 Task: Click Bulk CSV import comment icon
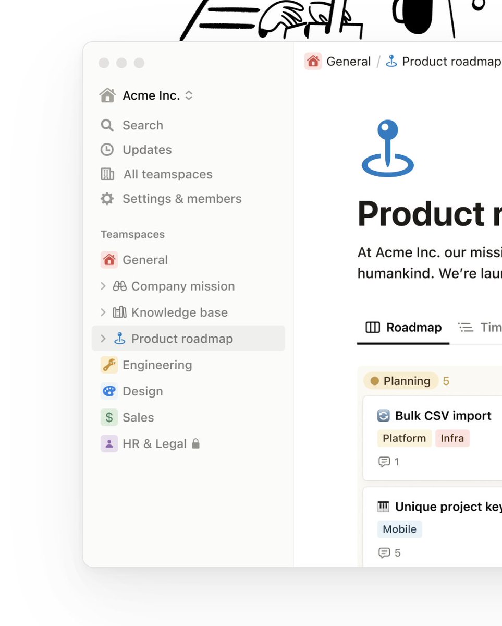click(x=384, y=462)
